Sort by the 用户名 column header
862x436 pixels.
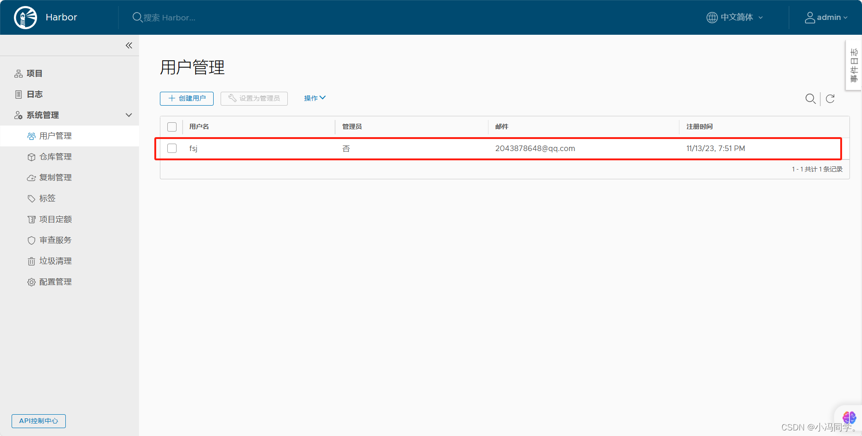tap(199, 127)
